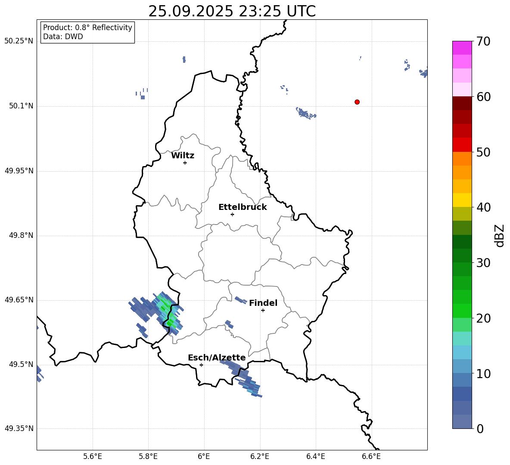Click the magenta colorbar segment just below 70
Image resolution: width=510 pixels, height=465 pixels.
click(462, 48)
